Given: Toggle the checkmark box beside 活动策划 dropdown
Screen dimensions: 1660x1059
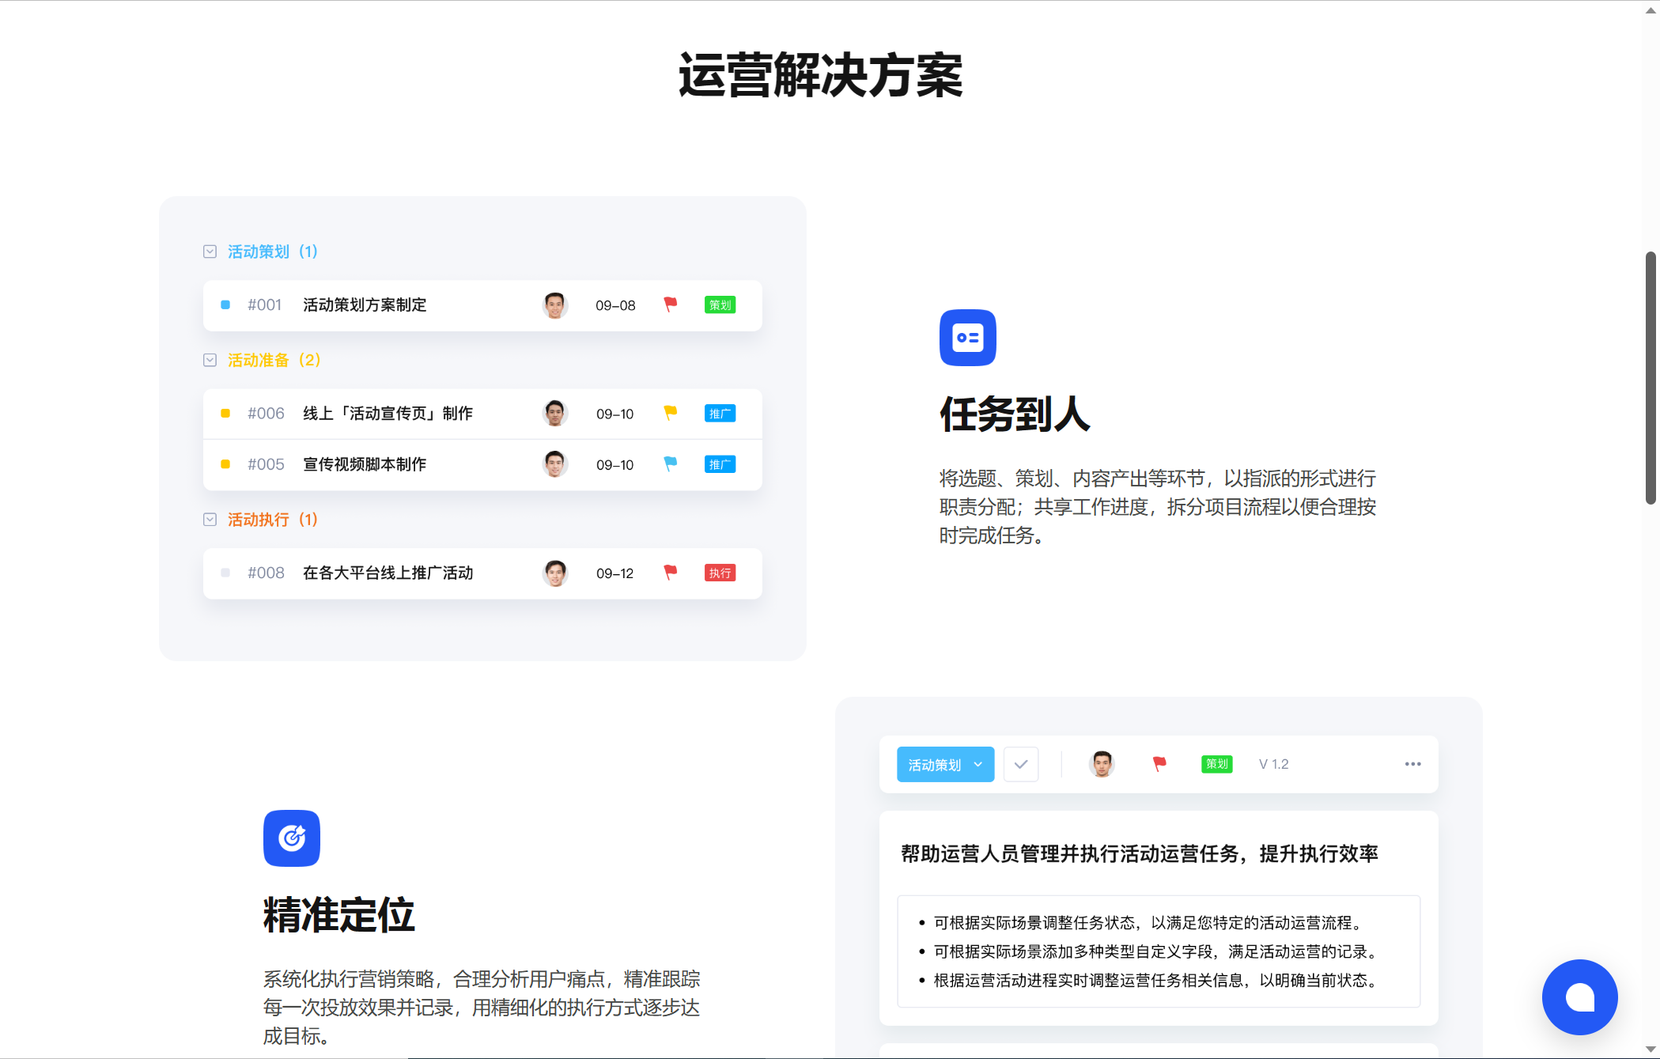Looking at the screenshot, I should click(1021, 764).
